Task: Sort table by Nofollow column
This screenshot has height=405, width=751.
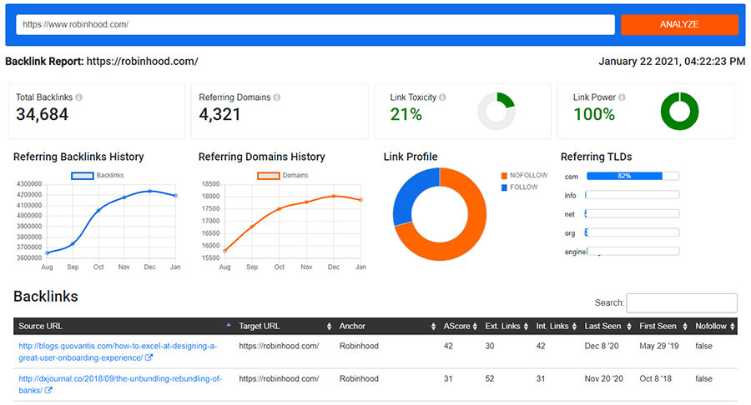Action: point(714,326)
